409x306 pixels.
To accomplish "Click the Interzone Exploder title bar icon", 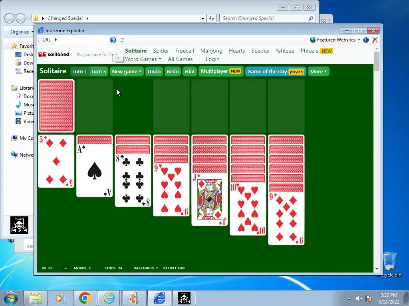I will [x=41, y=30].
